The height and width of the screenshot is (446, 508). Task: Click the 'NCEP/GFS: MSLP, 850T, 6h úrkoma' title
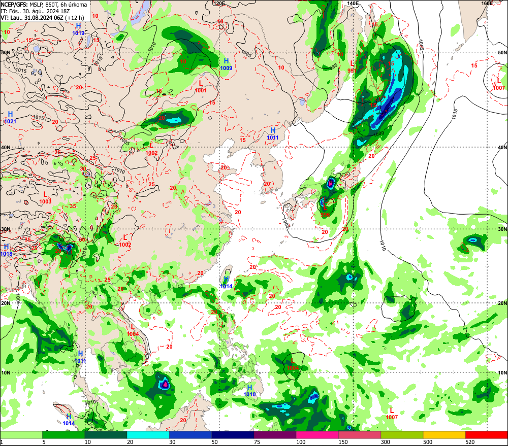click(x=44, y=5)
